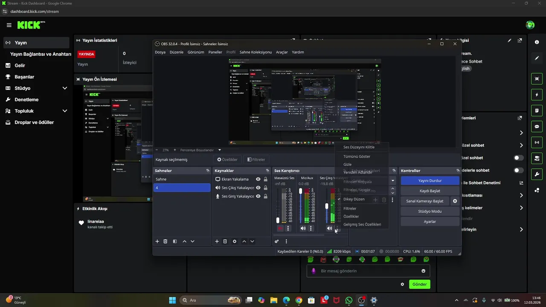The image size is (546, 307).
Task: Open advanced audio gears in Ses Karıştırıcı
Action: tap(277, 241)
